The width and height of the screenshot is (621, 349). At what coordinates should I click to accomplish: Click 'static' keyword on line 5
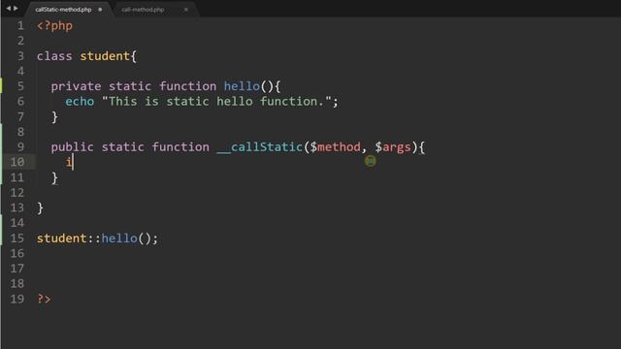(130, 86)
